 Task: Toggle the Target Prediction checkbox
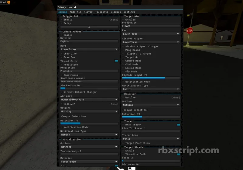[123, 143]
